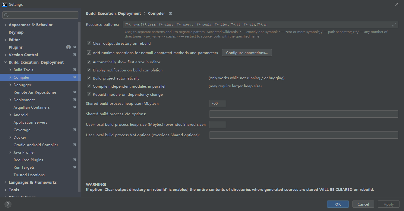404x211 pixels.
Task: Select Keymap in the settings tree
Action: tap(16, 32)
